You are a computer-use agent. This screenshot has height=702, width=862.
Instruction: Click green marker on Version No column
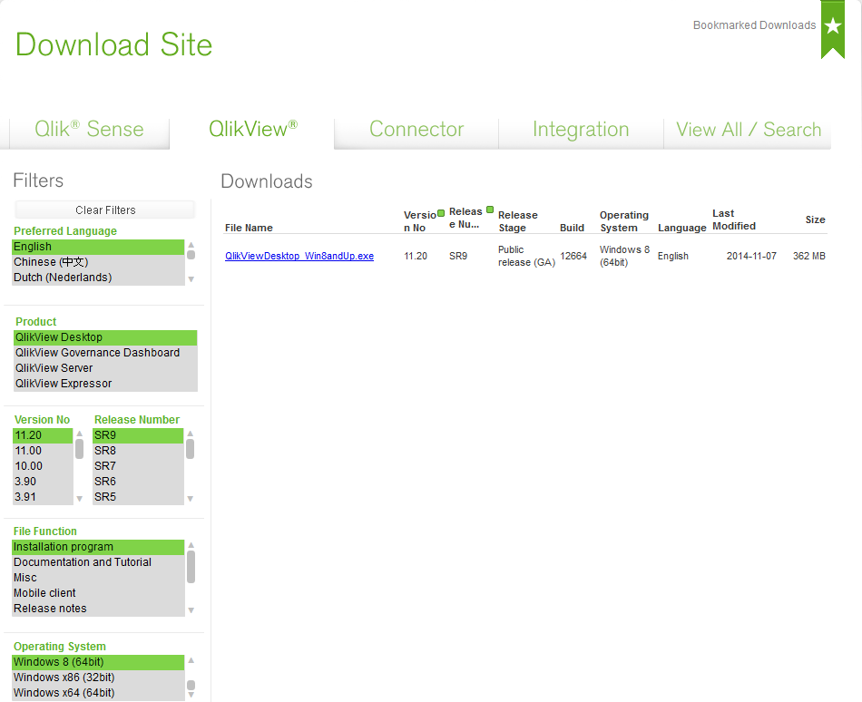pyautogui.click(x=441, y=213)
